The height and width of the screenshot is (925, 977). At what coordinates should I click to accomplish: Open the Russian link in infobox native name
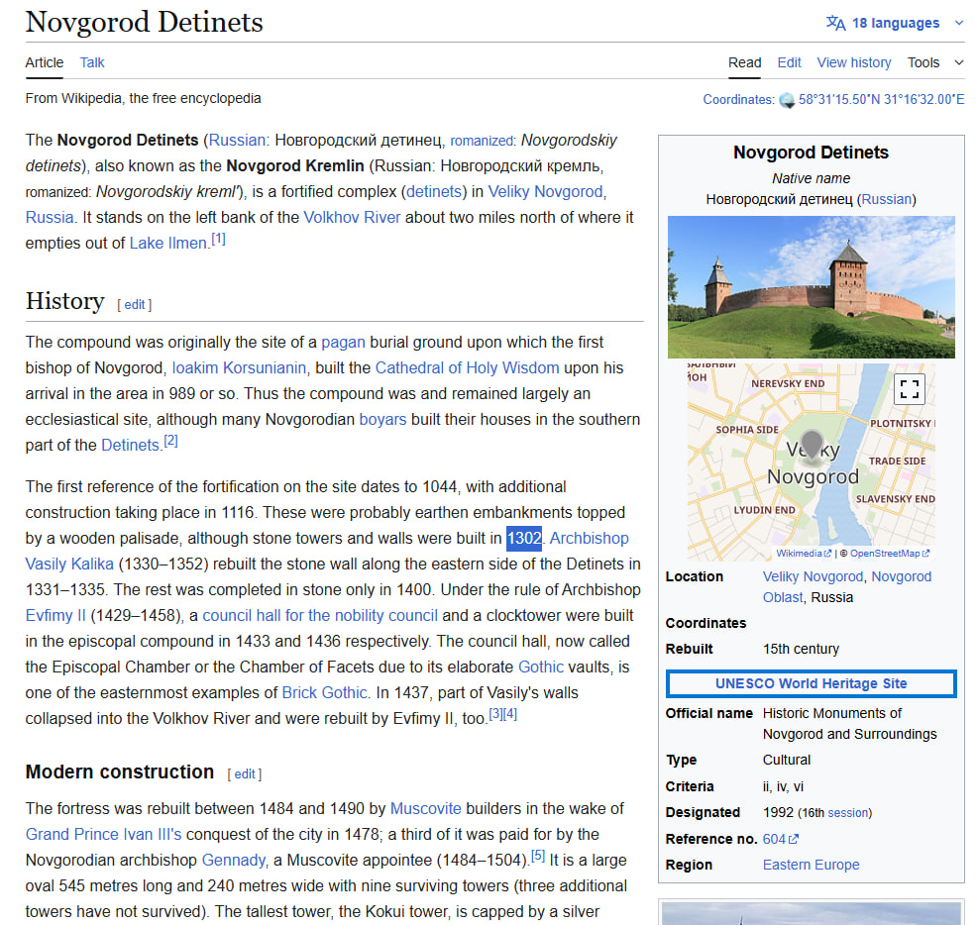tap(886, 199)
